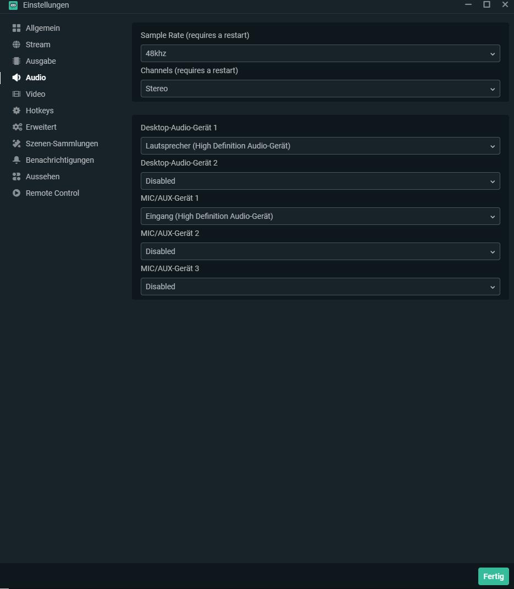This screenshot has height=589, width=514.
Task: Open the Channels Stereo dropdown
Action: tap(320, 89)
